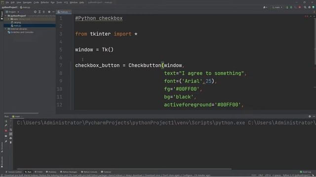Click the '#00FF00' fg color value
This screenshot has height=177, width=316.
[186, 89]
